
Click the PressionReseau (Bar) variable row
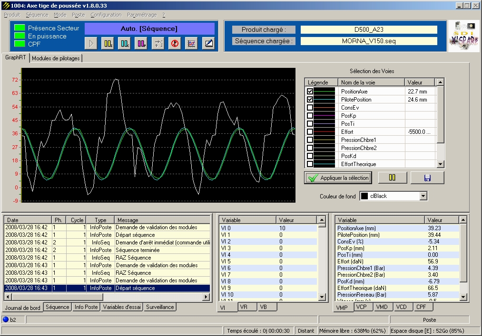tap(398, 295)
